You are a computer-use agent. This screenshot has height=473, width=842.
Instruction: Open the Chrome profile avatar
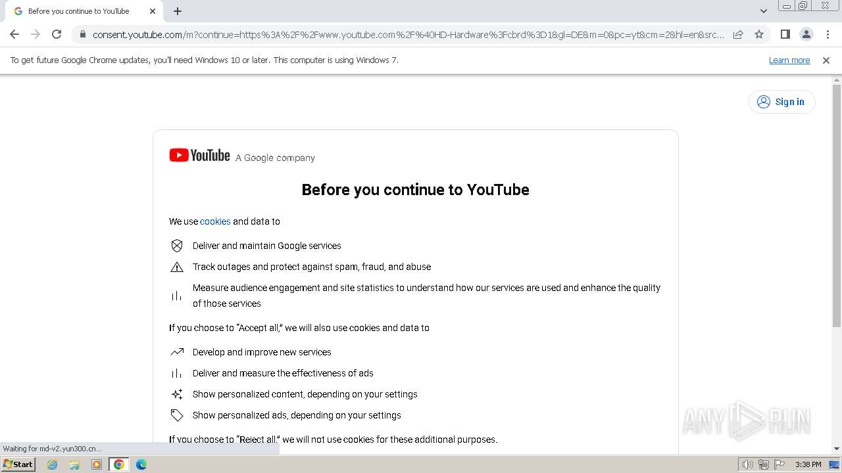click(806, 34)
